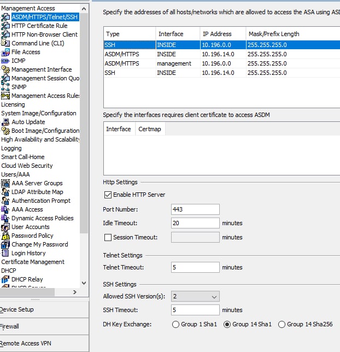Click the HTTP Non-Browser Client icon
The height and width of the screenshot is (352, 340).
pyautogui.click(x=5, y=34)
